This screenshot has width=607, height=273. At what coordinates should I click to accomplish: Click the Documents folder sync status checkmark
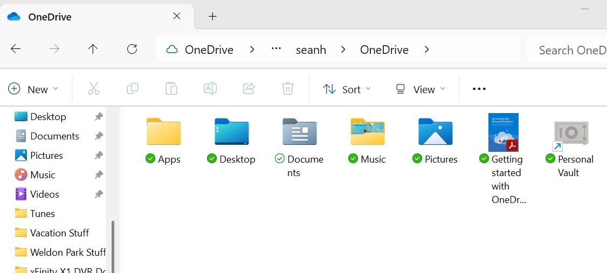click(279, 158)
